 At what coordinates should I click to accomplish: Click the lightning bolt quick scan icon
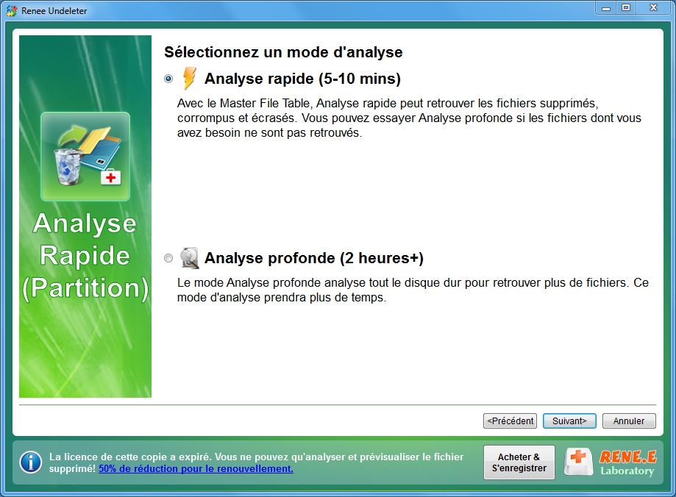point(189,78)
